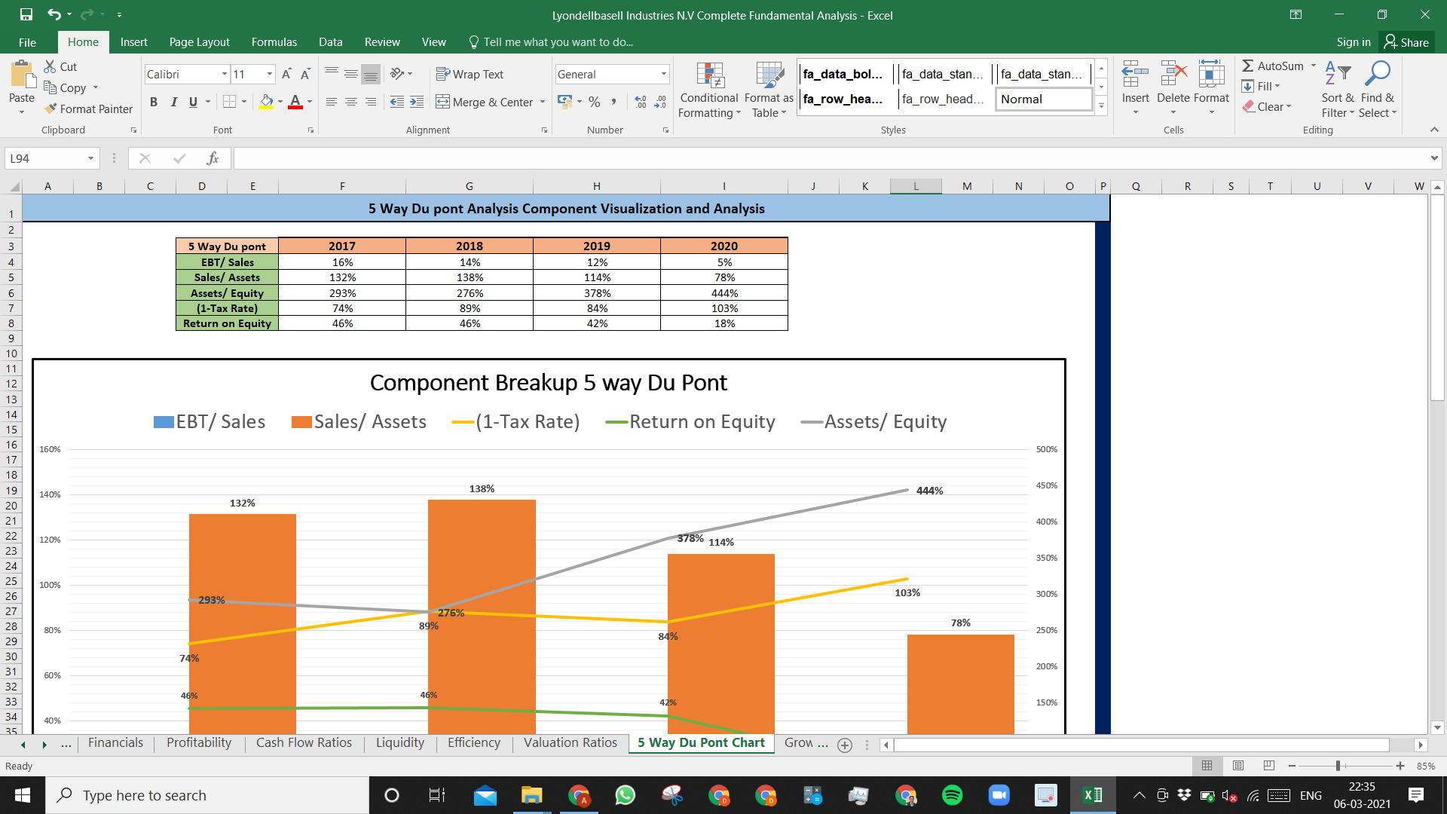Image resolution: width=1447 pixels, height=814 pixels.
Task: Click the Comma Style icon
Action: pyautogui.click(x=614, y=102)
